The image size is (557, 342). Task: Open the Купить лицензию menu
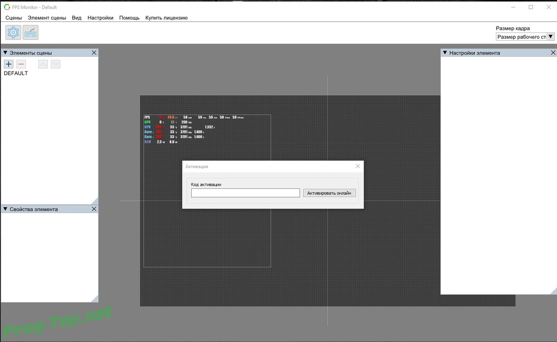click(x=166, y=18)
